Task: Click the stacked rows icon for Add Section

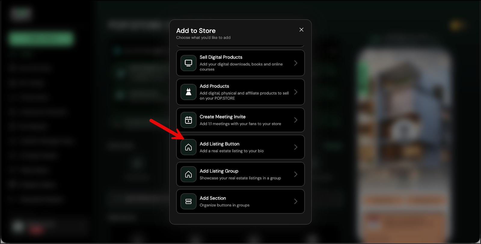Action: coord(188,201)
